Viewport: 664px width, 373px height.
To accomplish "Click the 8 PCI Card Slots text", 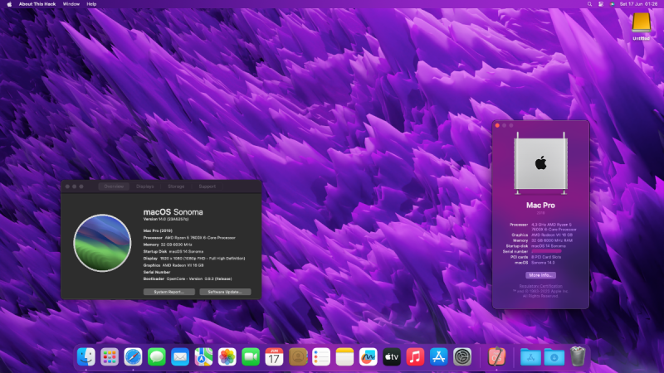I will pos(546,257).
